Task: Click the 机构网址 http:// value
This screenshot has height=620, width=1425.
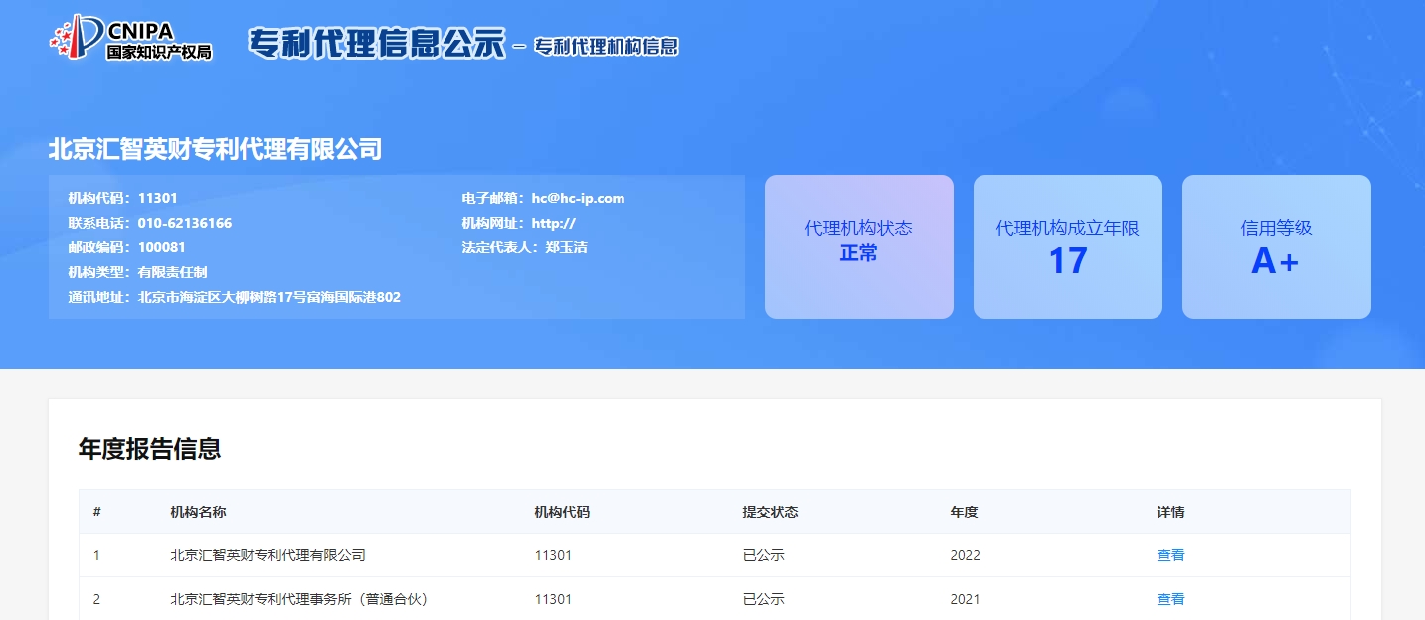Action: [x=554, y=223]
